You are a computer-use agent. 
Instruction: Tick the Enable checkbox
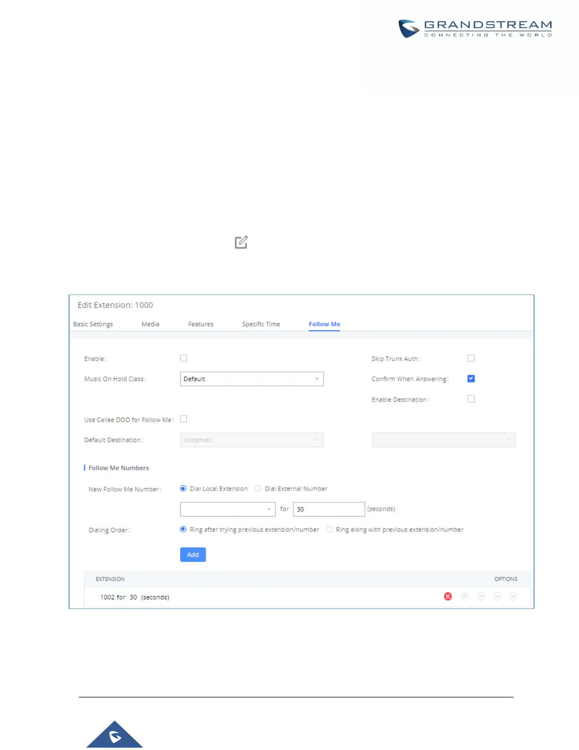184,358
